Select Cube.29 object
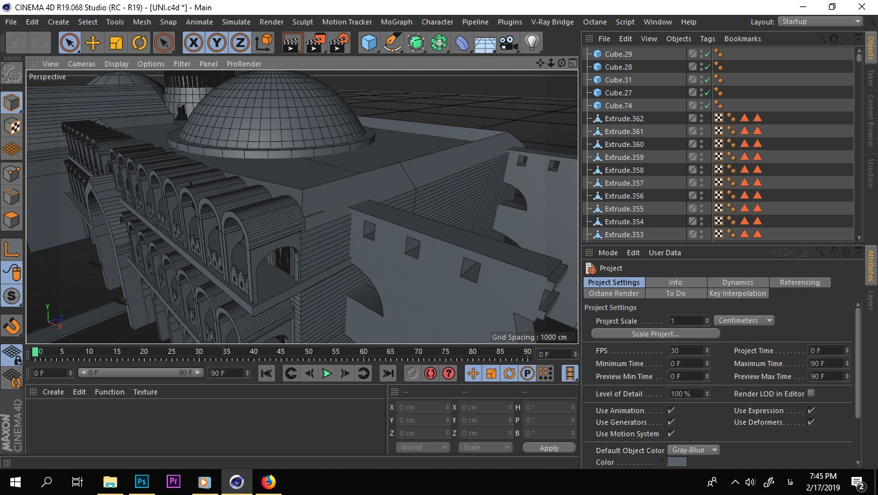 [618, 54]
